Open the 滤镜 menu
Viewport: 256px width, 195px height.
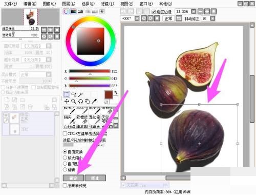coord(108,4)
